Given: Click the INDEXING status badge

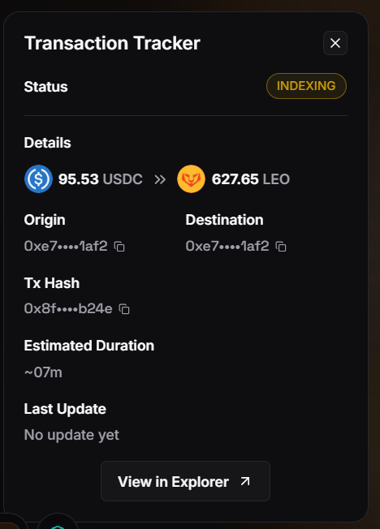Looking at the screenshot, I should (306, 86).
